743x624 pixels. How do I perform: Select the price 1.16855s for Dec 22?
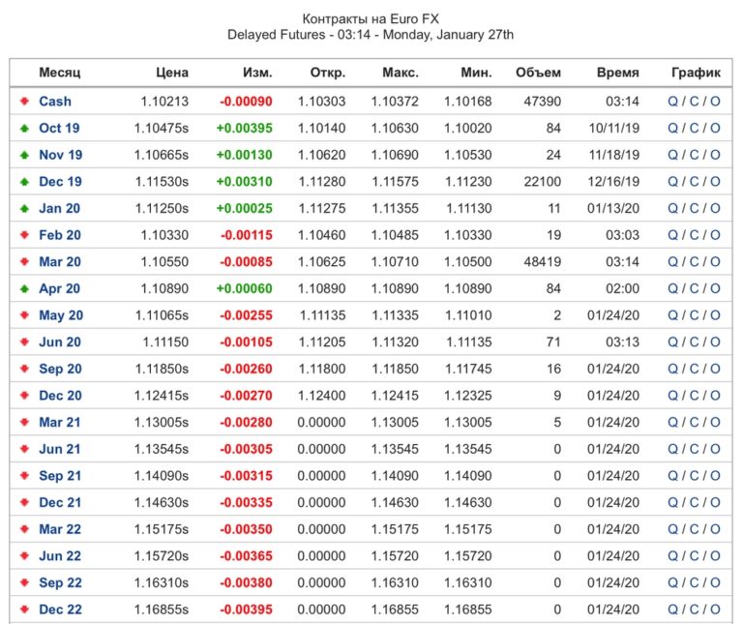[162, 609]
